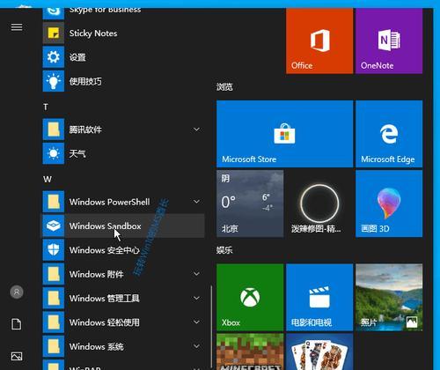The height and width of the screenshot is (370, 440).
Task: Click the Windows 轻松使用 folder icon
Action: tap(54, 322)
